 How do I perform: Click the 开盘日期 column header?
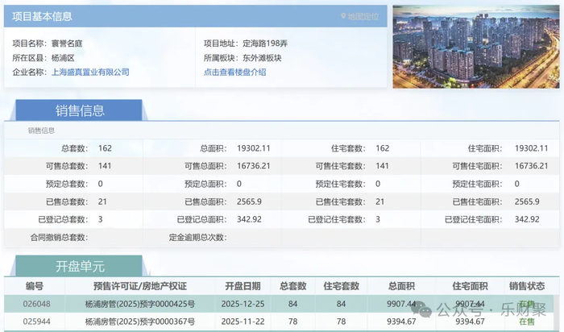(x=243, y=286)
